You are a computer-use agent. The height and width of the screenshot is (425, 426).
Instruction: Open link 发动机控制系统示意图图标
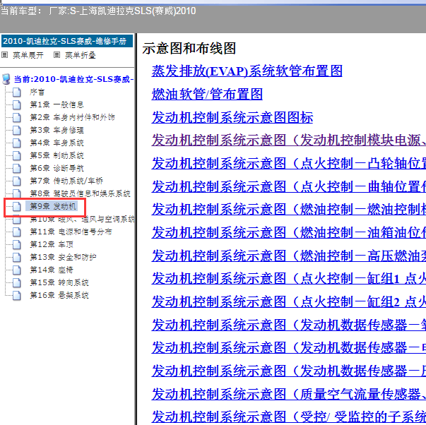click(232, 118)
